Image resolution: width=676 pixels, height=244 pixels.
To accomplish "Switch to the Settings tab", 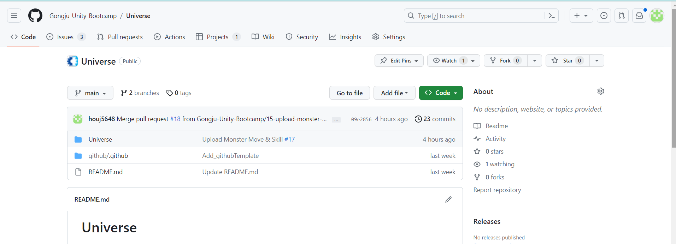I will tap(389, 37).
